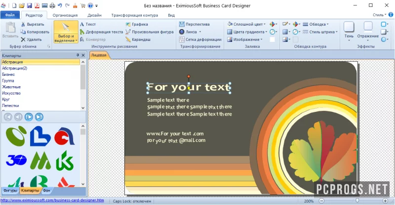
Task: Switch to the Вид ribbon tab
Action: click(x=171, y=15)
